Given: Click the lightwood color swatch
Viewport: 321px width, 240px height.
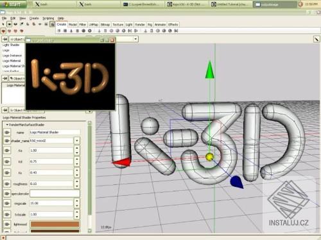Looking at the screenshot, I should pyautogui.click(x=55, y=224).
